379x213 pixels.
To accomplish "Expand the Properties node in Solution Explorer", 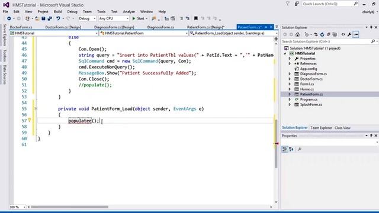I will click(x=290, y=59).
